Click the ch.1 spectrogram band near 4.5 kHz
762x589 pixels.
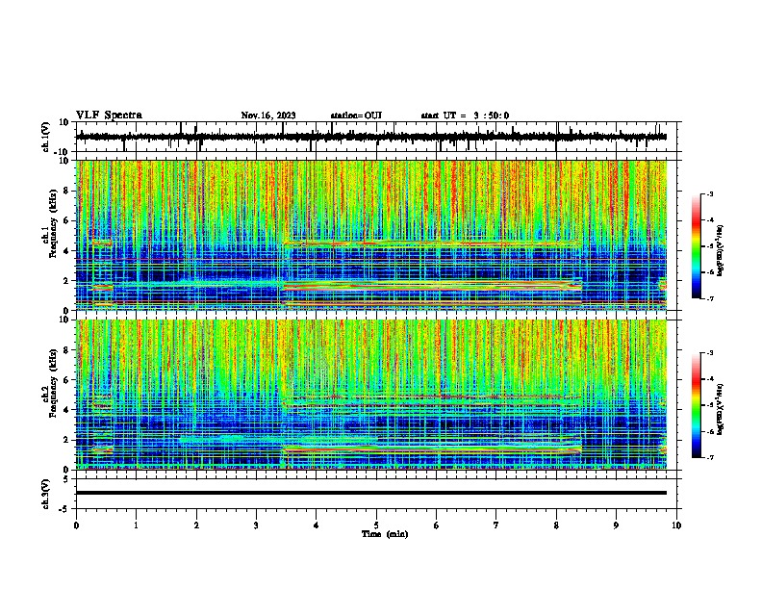tap(433, 243)
